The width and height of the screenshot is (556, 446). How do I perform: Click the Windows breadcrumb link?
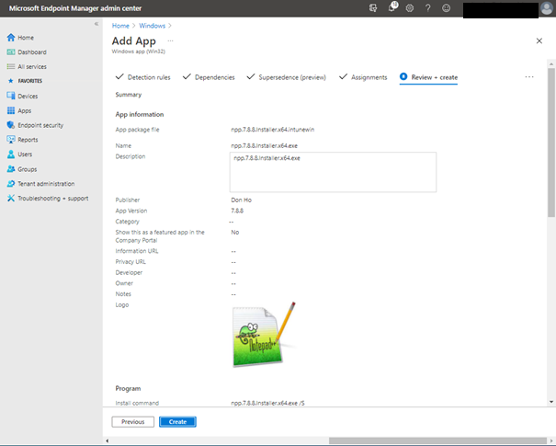tap(153, 26)
